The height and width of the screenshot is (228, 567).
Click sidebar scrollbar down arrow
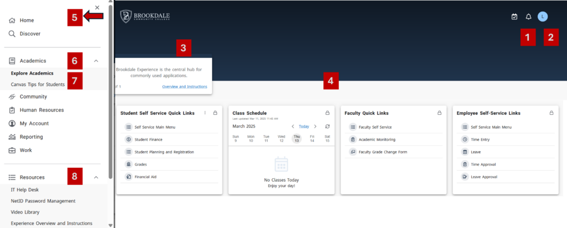coord(110,225)
